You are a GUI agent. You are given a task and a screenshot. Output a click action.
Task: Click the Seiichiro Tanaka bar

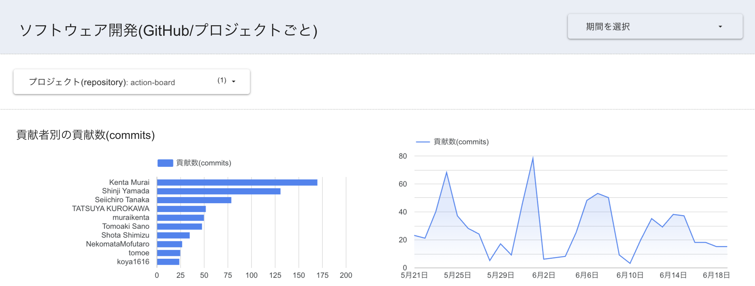(x=194, y=200)
